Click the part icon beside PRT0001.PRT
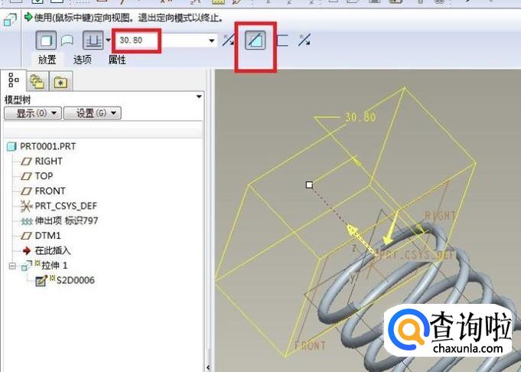The width and height of the screenshot is (521, 372). tap(11, 147)
